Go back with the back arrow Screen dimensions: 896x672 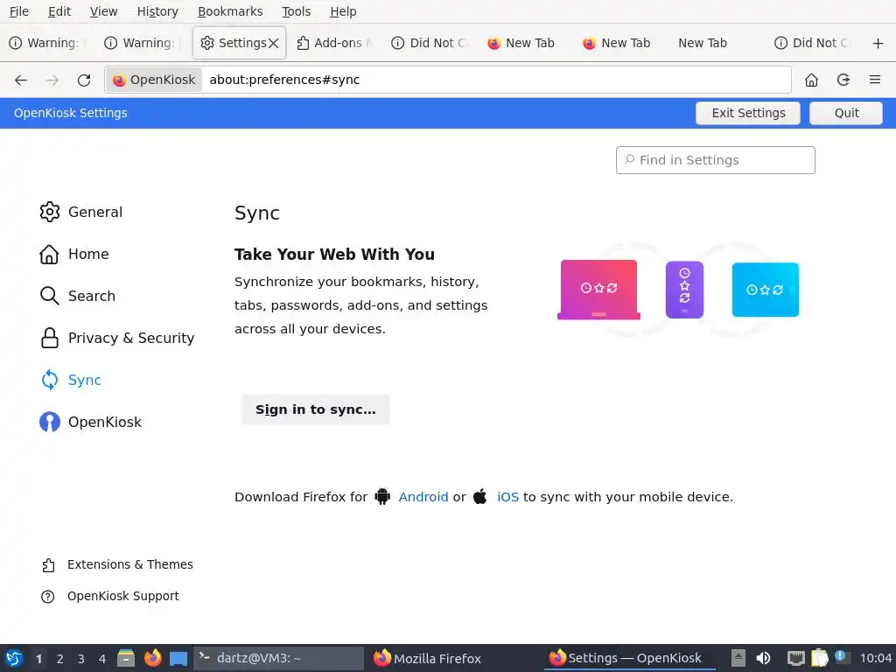point(21,80)
